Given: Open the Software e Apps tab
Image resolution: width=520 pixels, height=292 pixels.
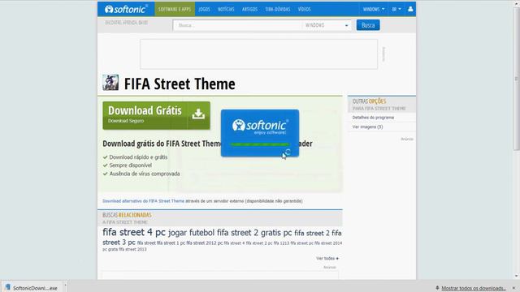Looking at the screenshot, I should click(x=175, y=9).
